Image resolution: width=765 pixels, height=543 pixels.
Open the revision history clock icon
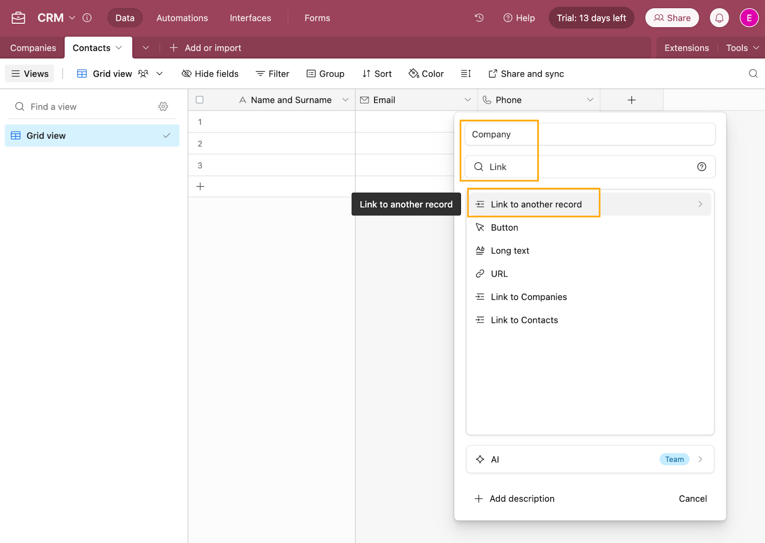[479, 18]
